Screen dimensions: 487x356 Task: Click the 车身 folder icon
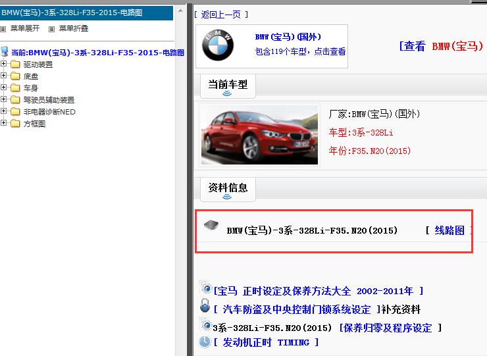click(15, 88)
